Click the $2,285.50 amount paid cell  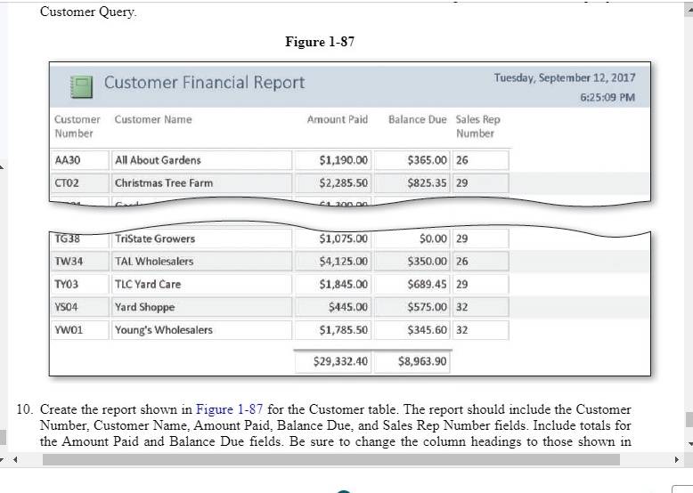click(333, 183)
